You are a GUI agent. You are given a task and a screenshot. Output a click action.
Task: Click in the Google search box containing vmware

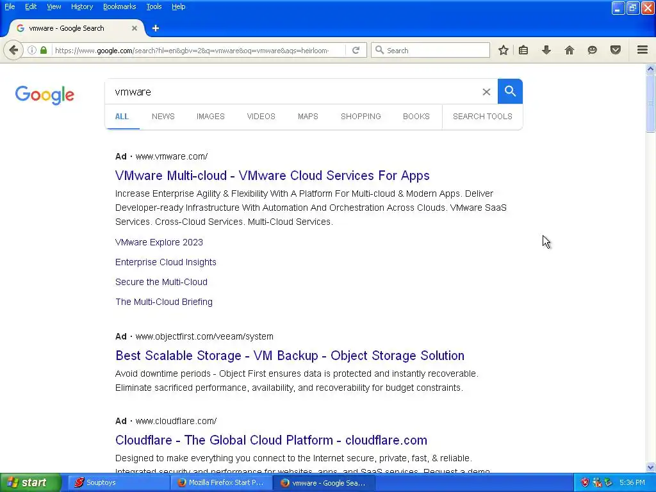(293, 92)
